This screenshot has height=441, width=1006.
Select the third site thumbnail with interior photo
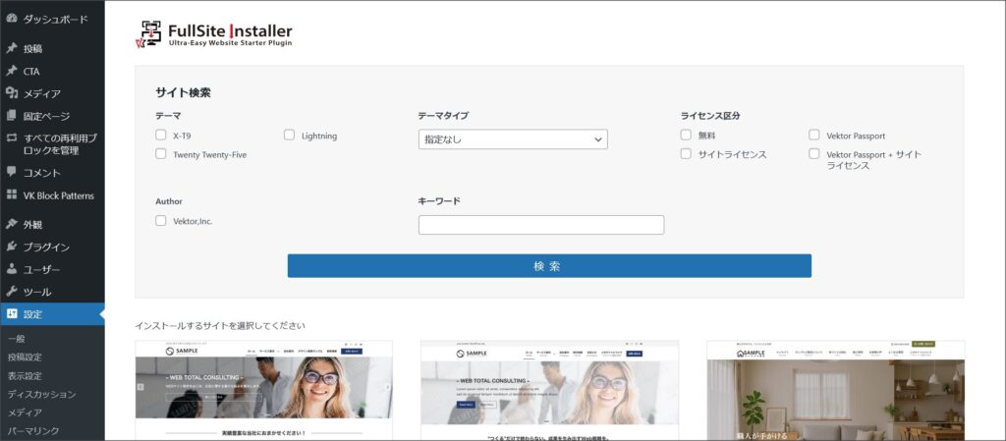[835, 391]
